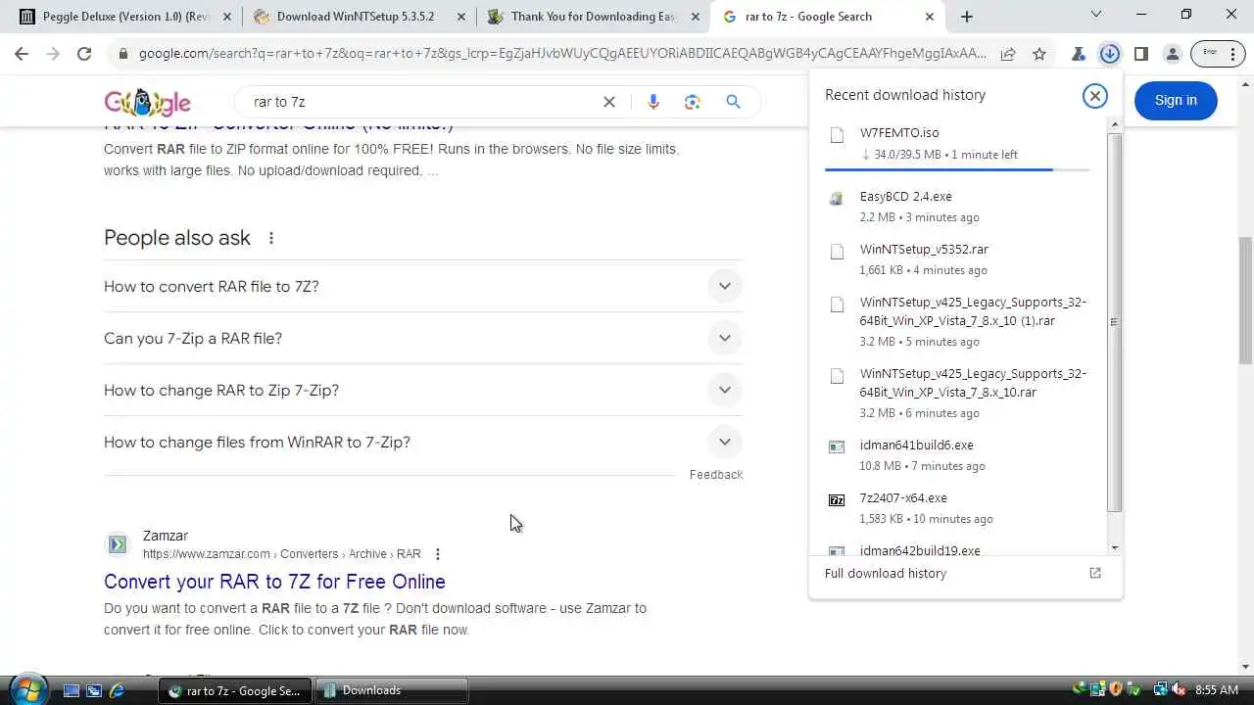Go back to the previous page

click(x=22, y=55)
